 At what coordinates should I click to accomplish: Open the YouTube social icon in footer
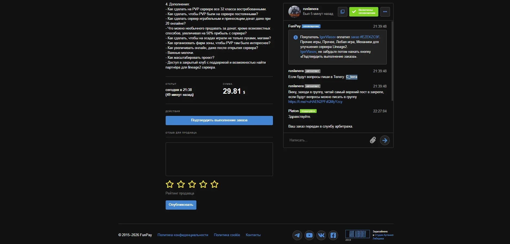309,235
